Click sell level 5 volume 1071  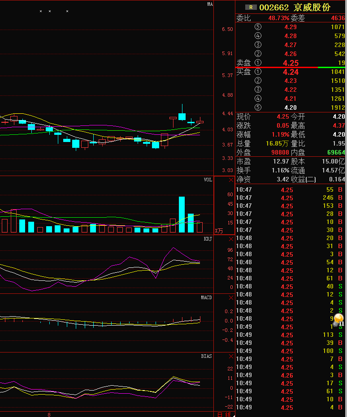[x=338, y=27]
